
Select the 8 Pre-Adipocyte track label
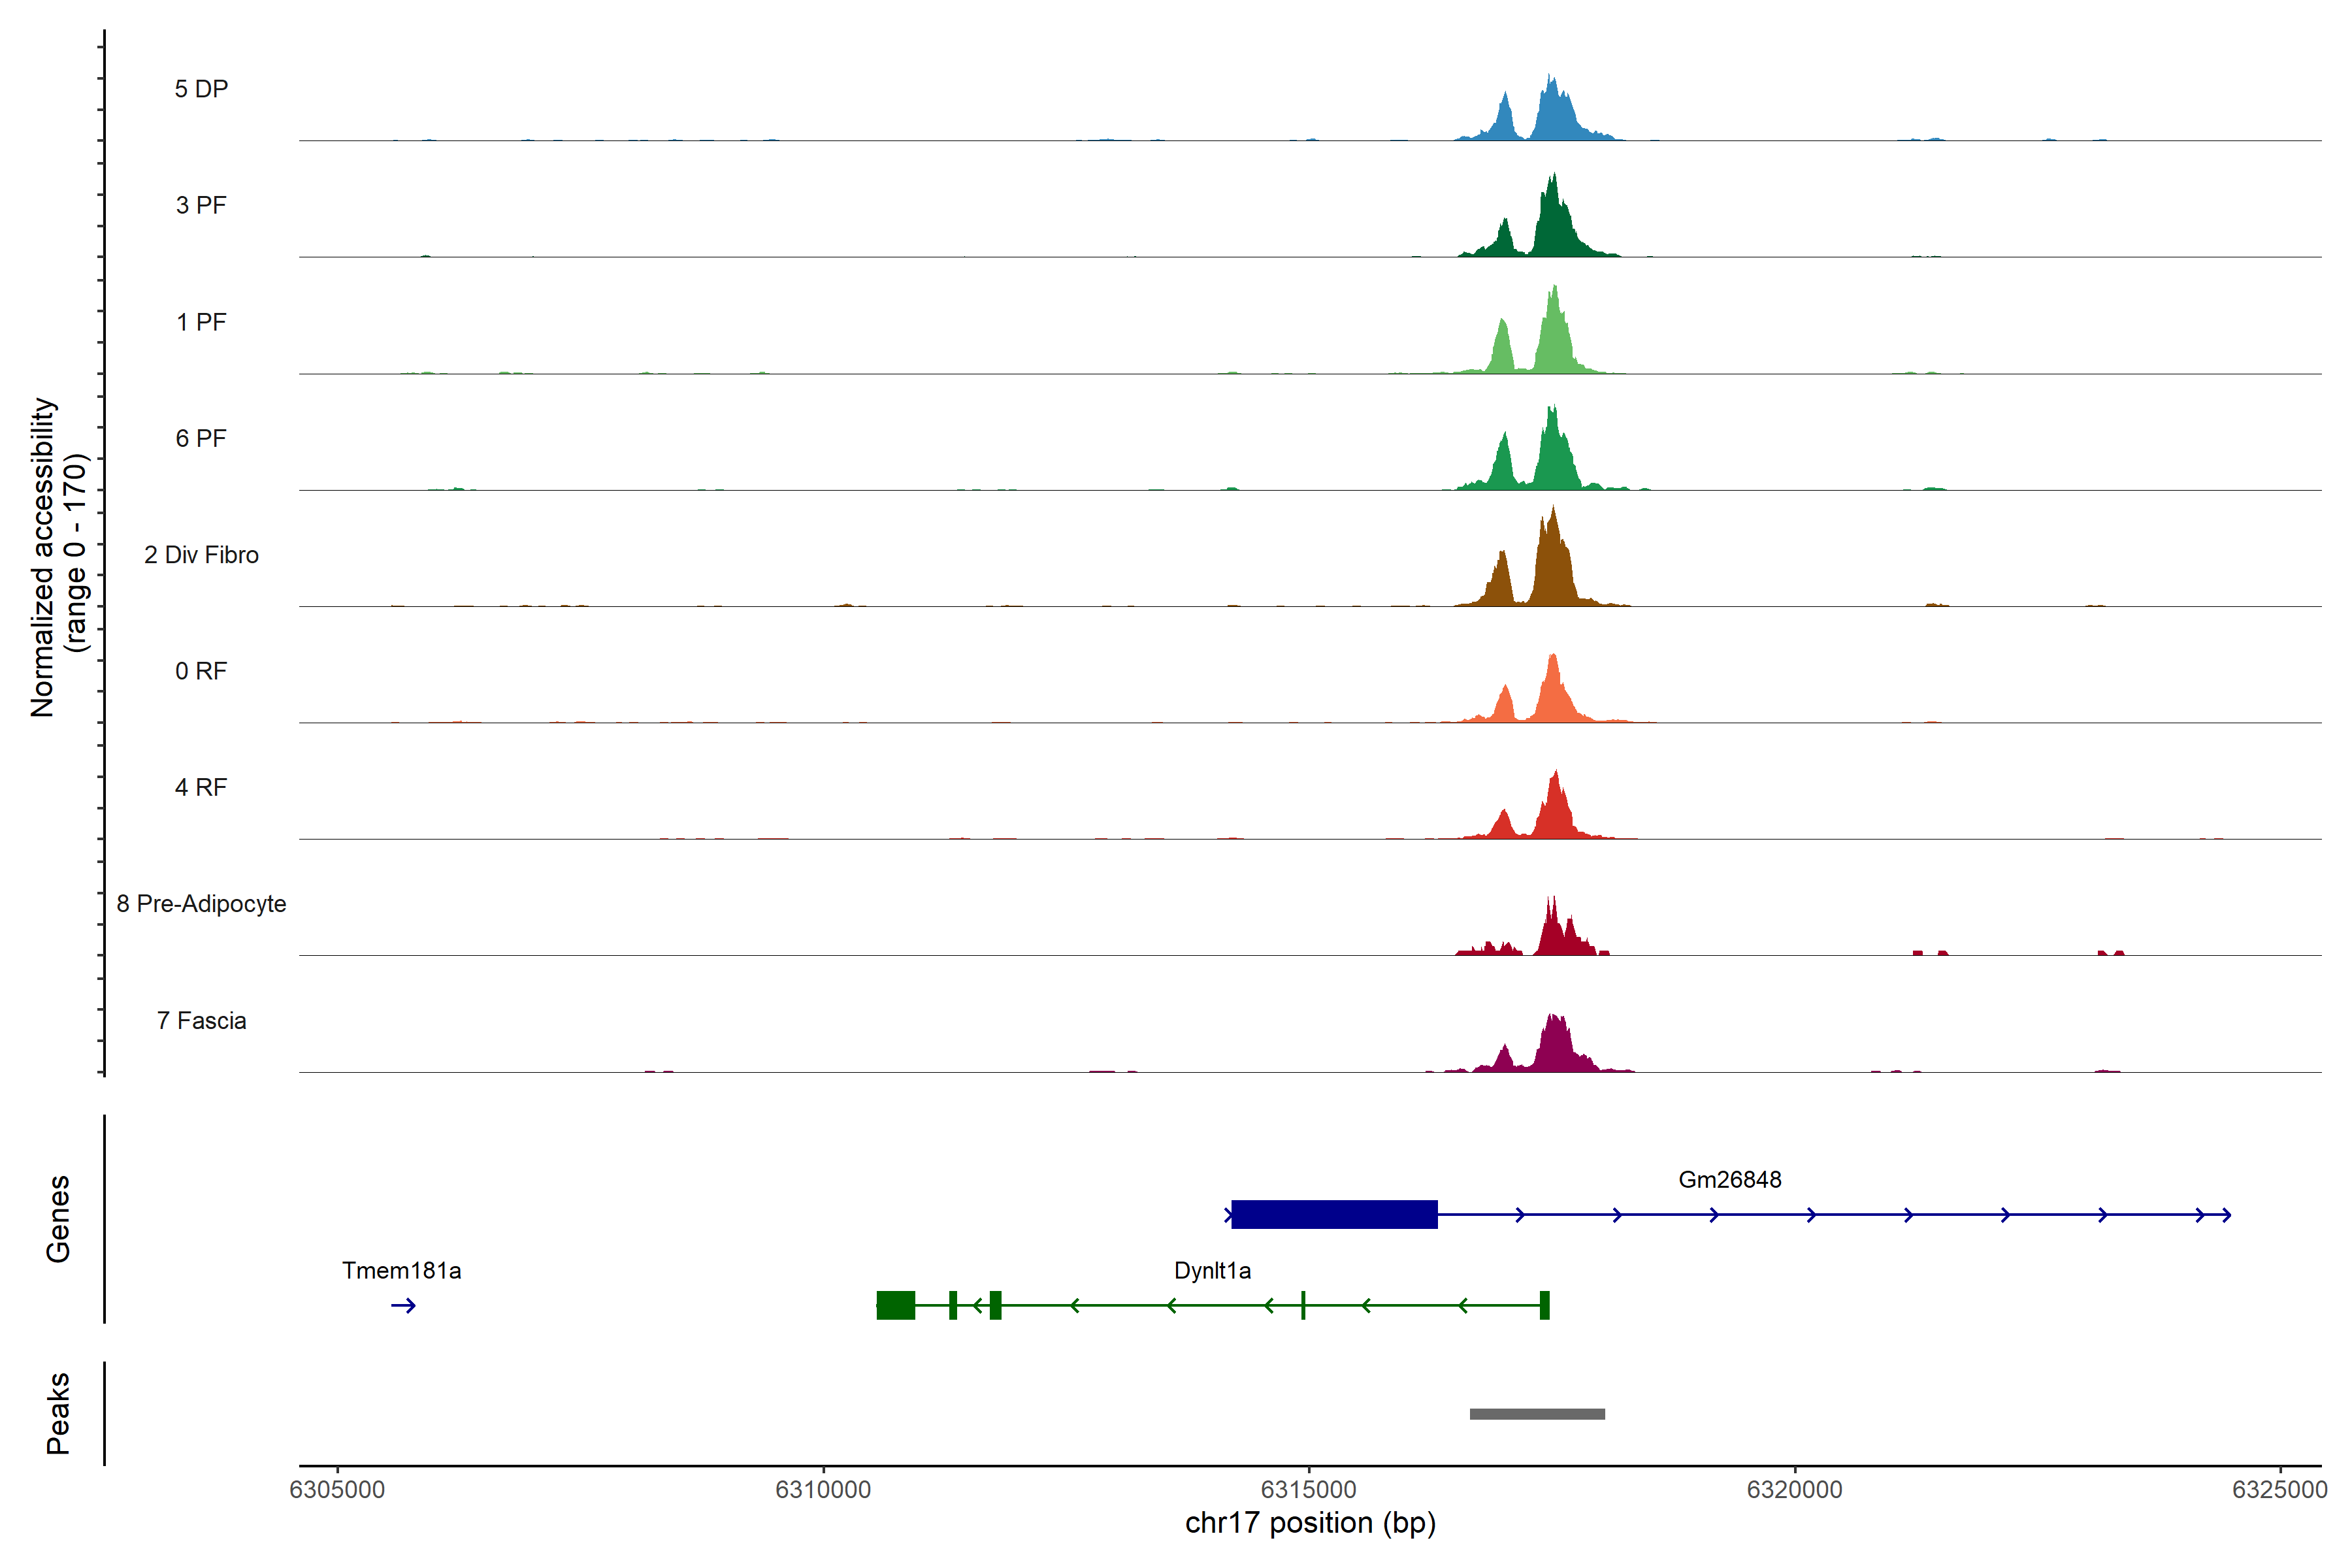(201, 904)
